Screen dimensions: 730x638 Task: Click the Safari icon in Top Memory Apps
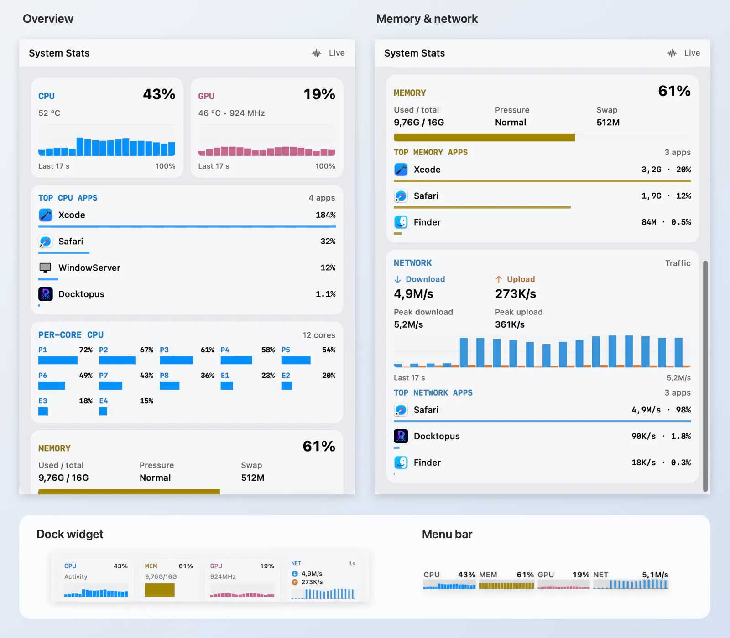(401, 196)
